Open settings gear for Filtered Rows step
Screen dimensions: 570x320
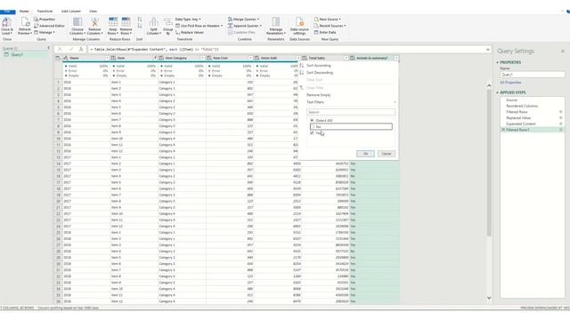click(x=560, y=112)
